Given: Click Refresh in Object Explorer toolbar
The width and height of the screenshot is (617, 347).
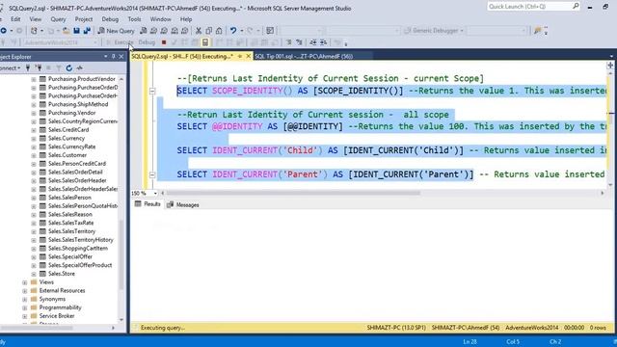Looking at the screenshot, I should click(69, 68).
